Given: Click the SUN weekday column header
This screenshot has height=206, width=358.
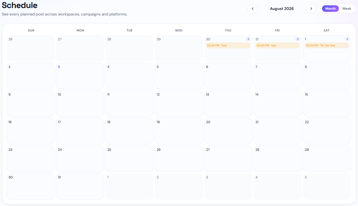Looking at the screenshot, I should click(31, 30).
